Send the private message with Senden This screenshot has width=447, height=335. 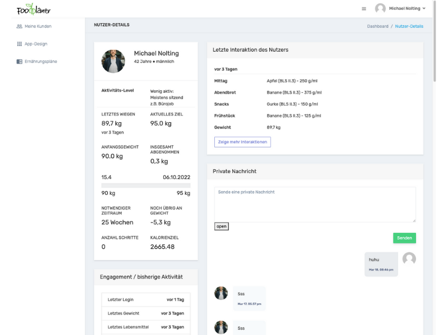click(404, 238)
